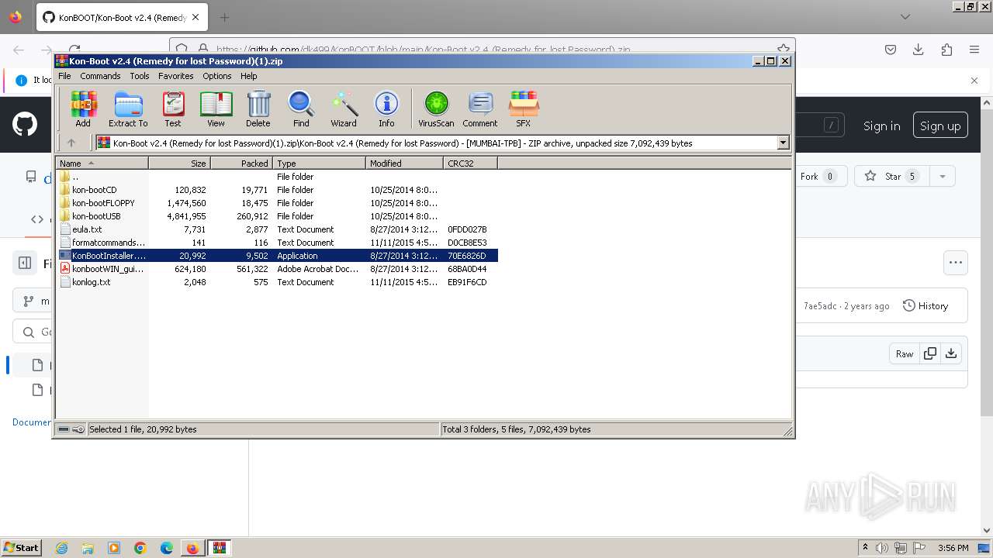Open the Firefox application menu

974,50
